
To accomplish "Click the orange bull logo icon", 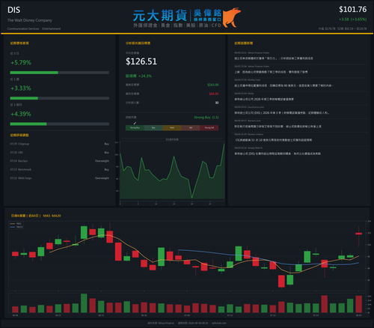I will (231, 17).
